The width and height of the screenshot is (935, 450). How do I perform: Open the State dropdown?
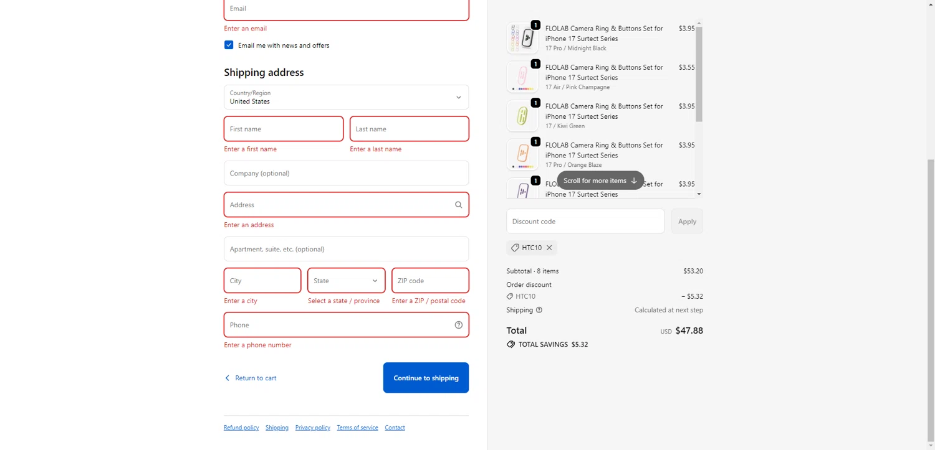[x=347, y=281]
